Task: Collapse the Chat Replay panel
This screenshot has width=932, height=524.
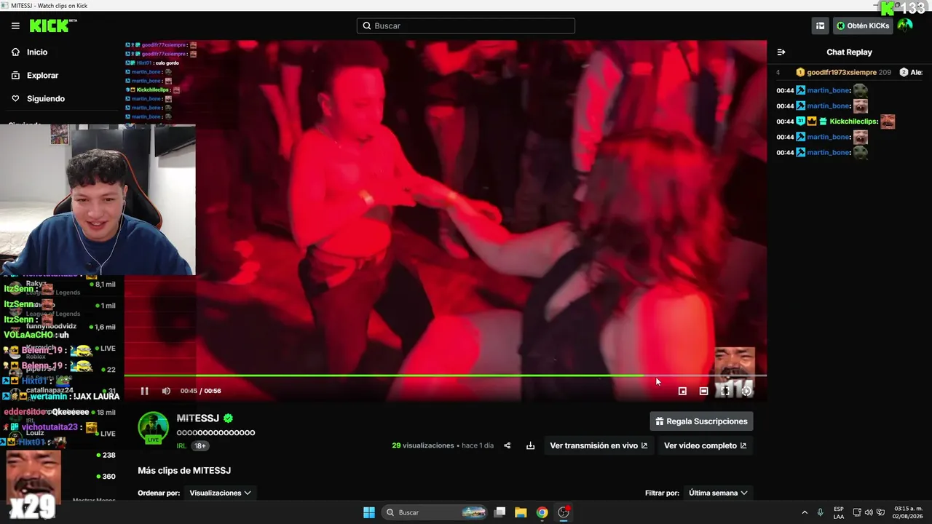Action: 781,52
